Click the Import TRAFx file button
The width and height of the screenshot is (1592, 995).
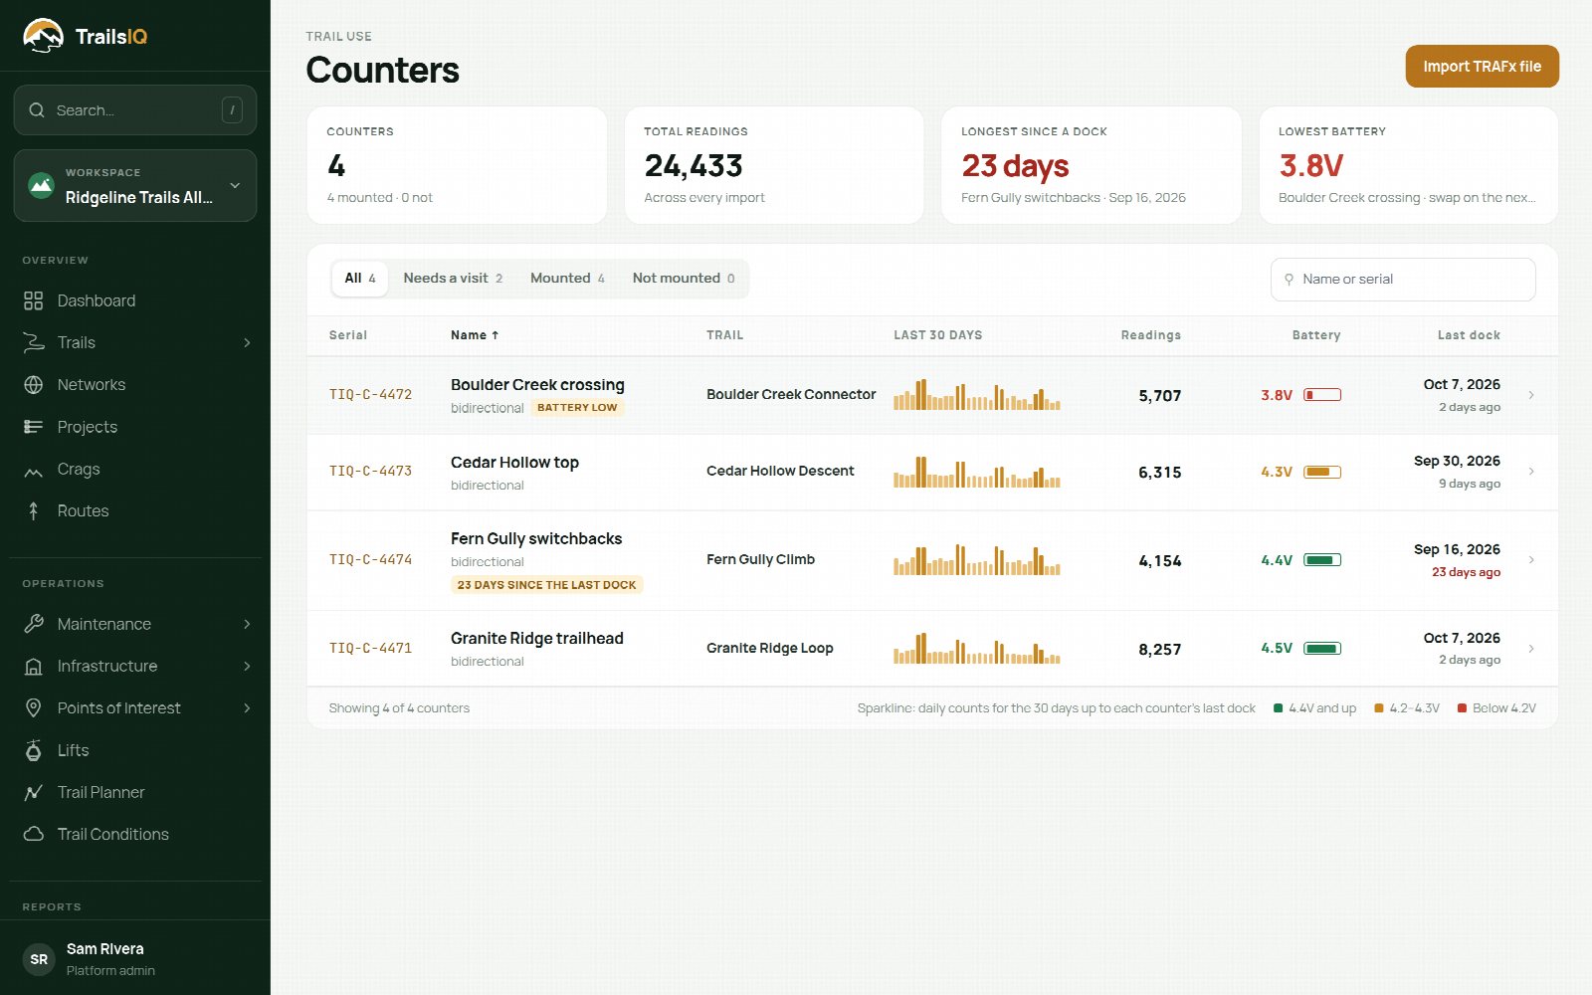1482,67
